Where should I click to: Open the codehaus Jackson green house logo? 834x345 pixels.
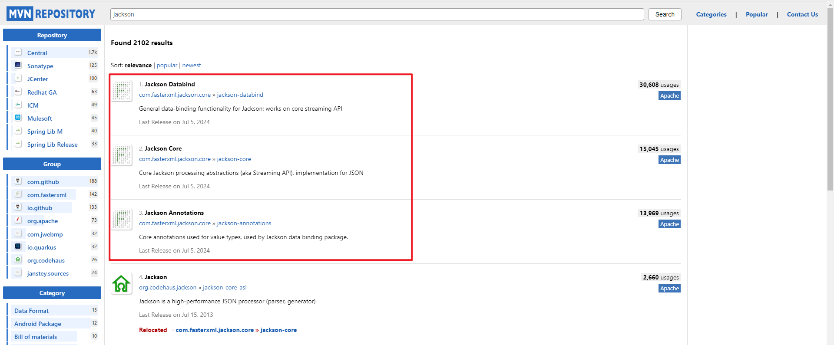122,284
